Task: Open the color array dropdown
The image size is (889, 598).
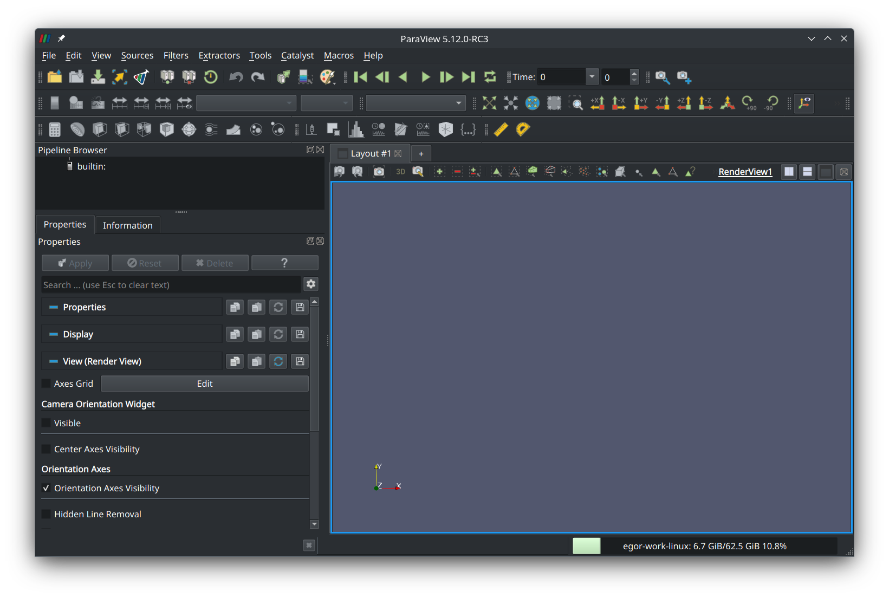Action: 246,103
